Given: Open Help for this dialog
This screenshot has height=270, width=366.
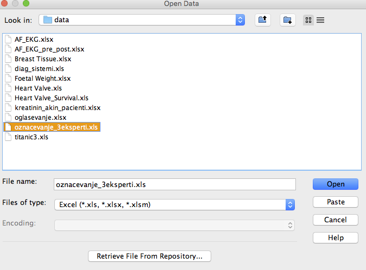Looking at the screenshot, I should [x=336, y=237].
